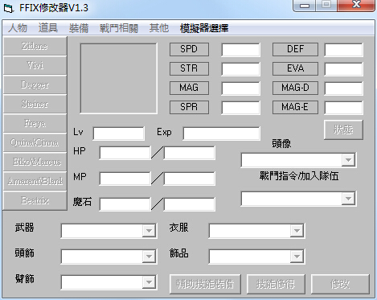This screenshot has height=300, width=377.
Task: Focus the maximum HP field
Action: [x=189, y=153]
